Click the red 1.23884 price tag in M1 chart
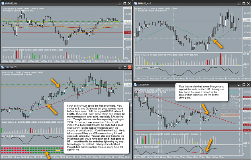Screen dimensions: 251x160 [128, 32]
